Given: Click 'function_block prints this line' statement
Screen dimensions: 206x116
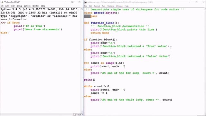Looking at the screenshot, I should (x=124, y=30).
